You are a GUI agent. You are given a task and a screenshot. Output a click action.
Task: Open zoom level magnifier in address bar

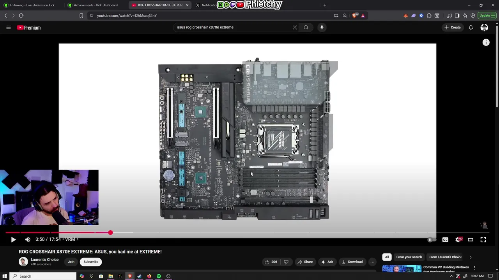coord(345,16)
